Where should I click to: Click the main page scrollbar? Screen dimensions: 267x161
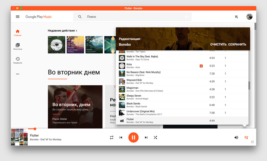(255, 26)
